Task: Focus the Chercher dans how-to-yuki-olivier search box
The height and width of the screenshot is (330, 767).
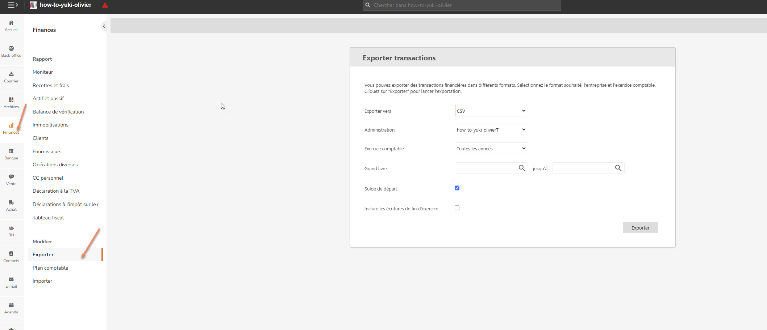Action: 462,5
